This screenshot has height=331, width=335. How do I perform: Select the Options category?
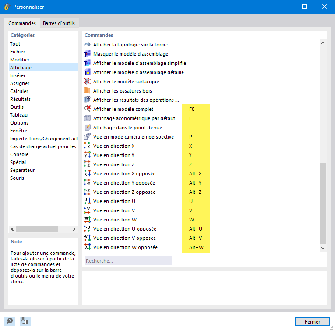[x=43, y=123]
